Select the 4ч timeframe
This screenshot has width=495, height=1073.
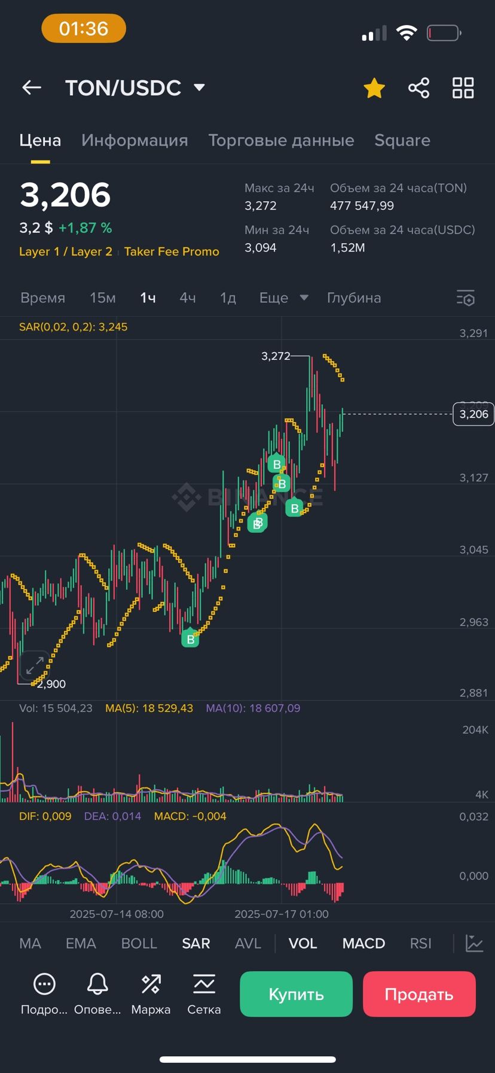tap(188, 298)
